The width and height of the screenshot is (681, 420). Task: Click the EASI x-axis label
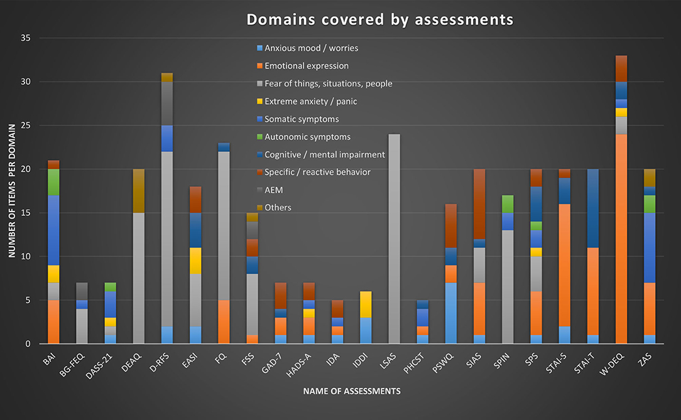pyautogui.click(x=189, y=360)
